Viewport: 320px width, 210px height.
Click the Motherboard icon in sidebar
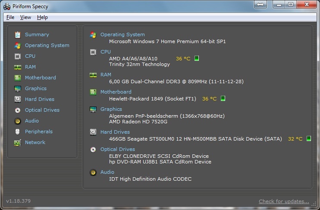(18, 78)
